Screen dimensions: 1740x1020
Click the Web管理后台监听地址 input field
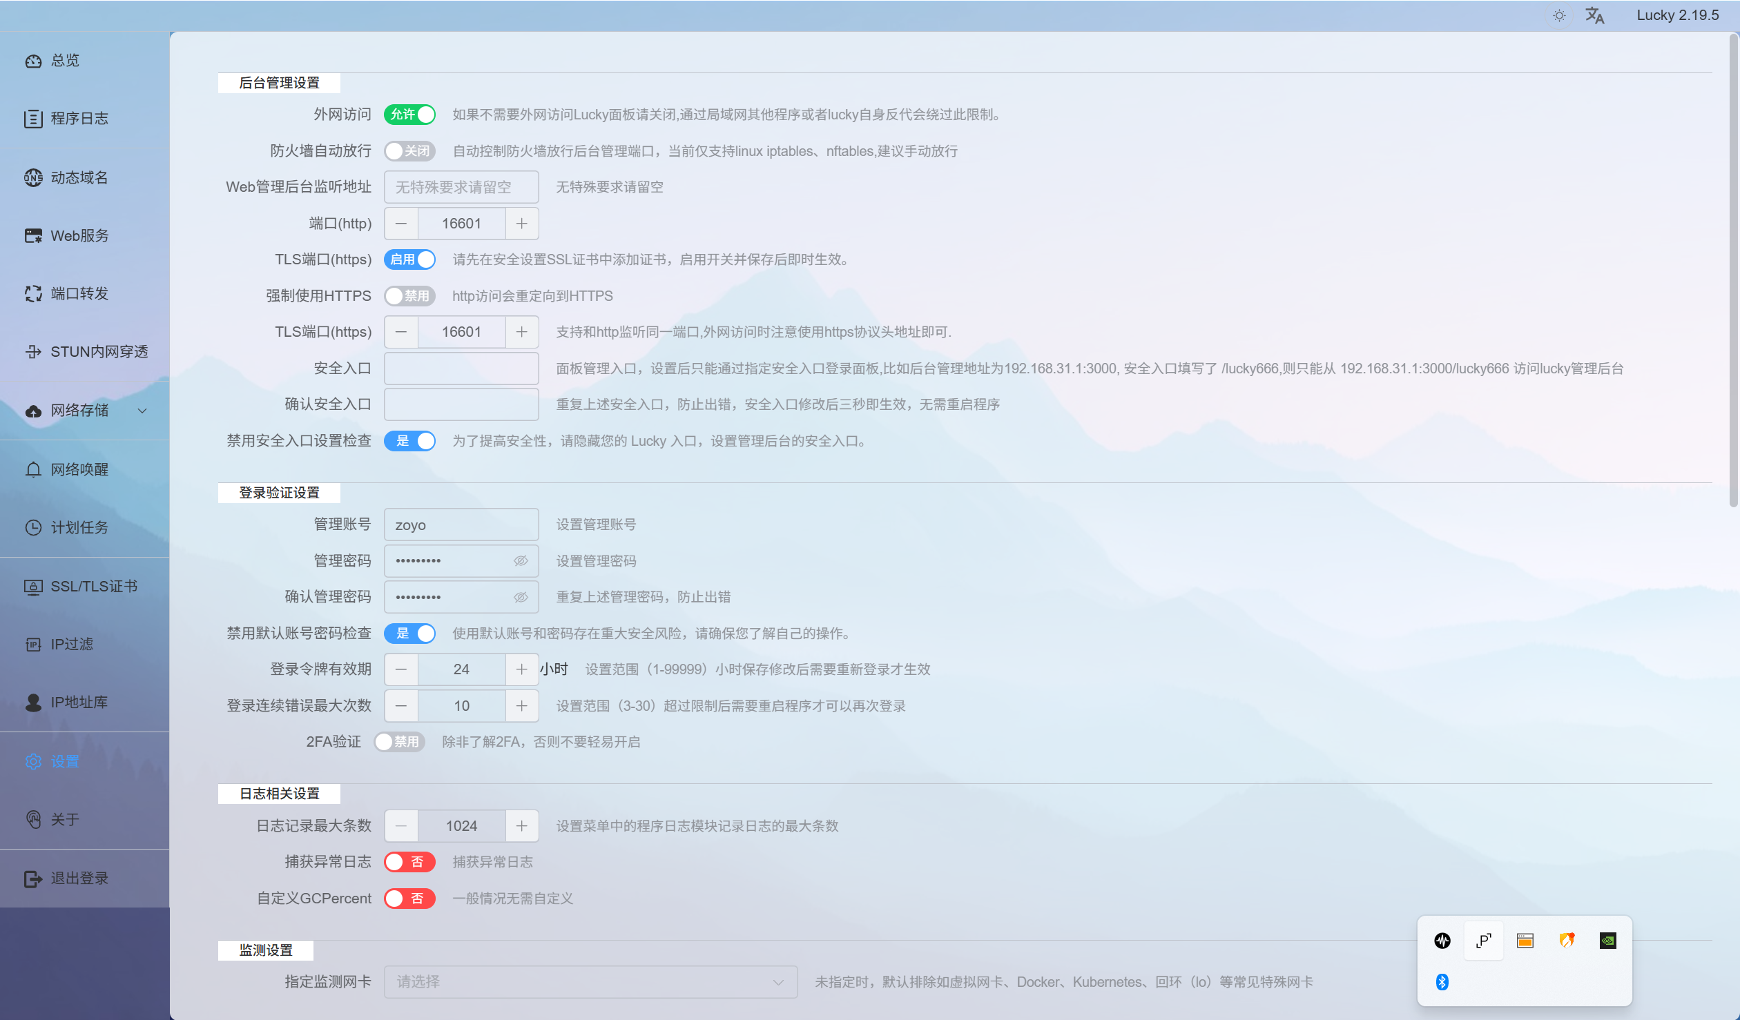coord(461,187)
